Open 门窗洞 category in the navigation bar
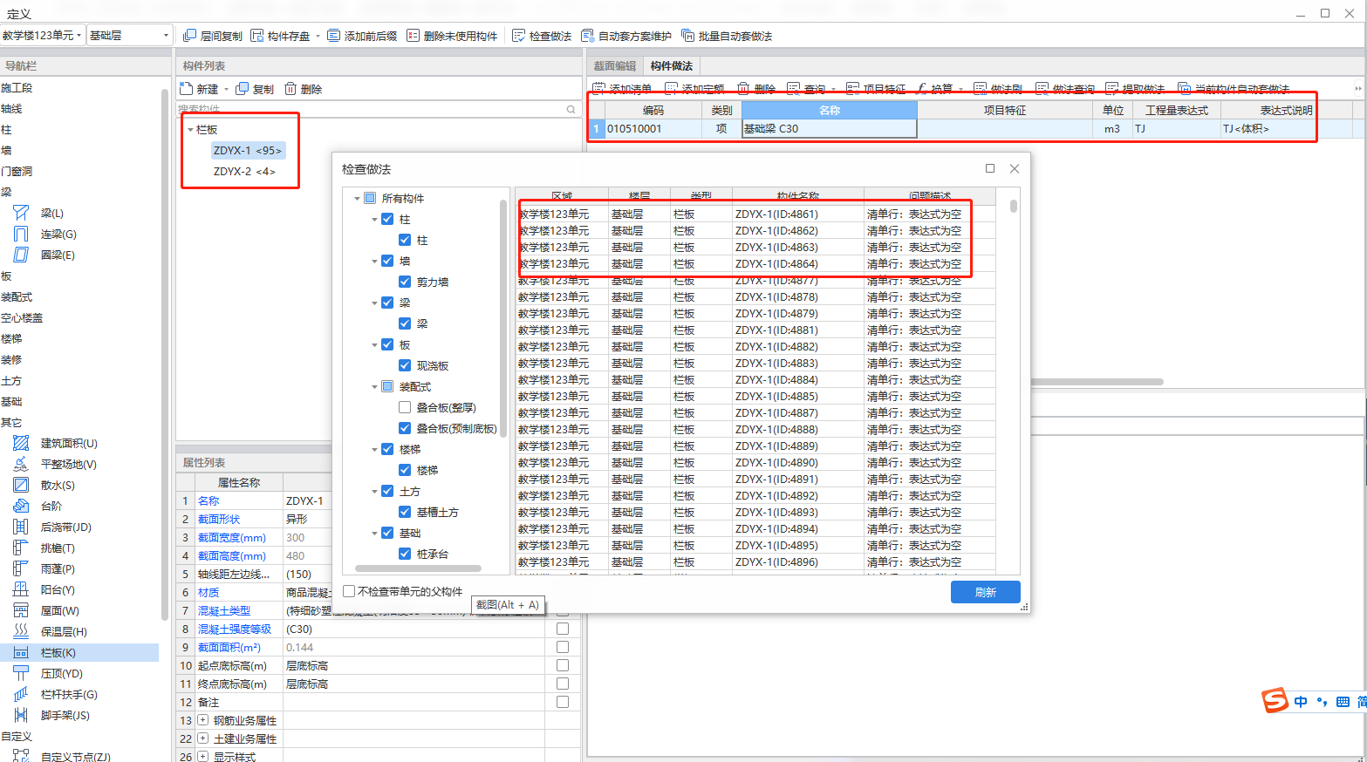Viewport: 1367px width, 762px height. [x=17, y=171]
